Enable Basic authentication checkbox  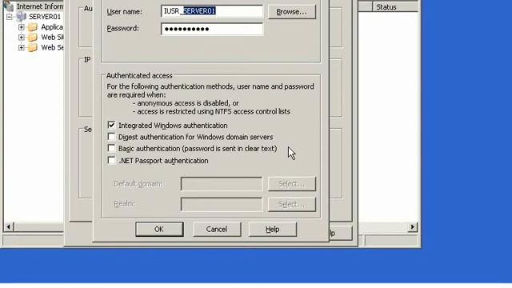pyautogui.click(x=111, y=148)
